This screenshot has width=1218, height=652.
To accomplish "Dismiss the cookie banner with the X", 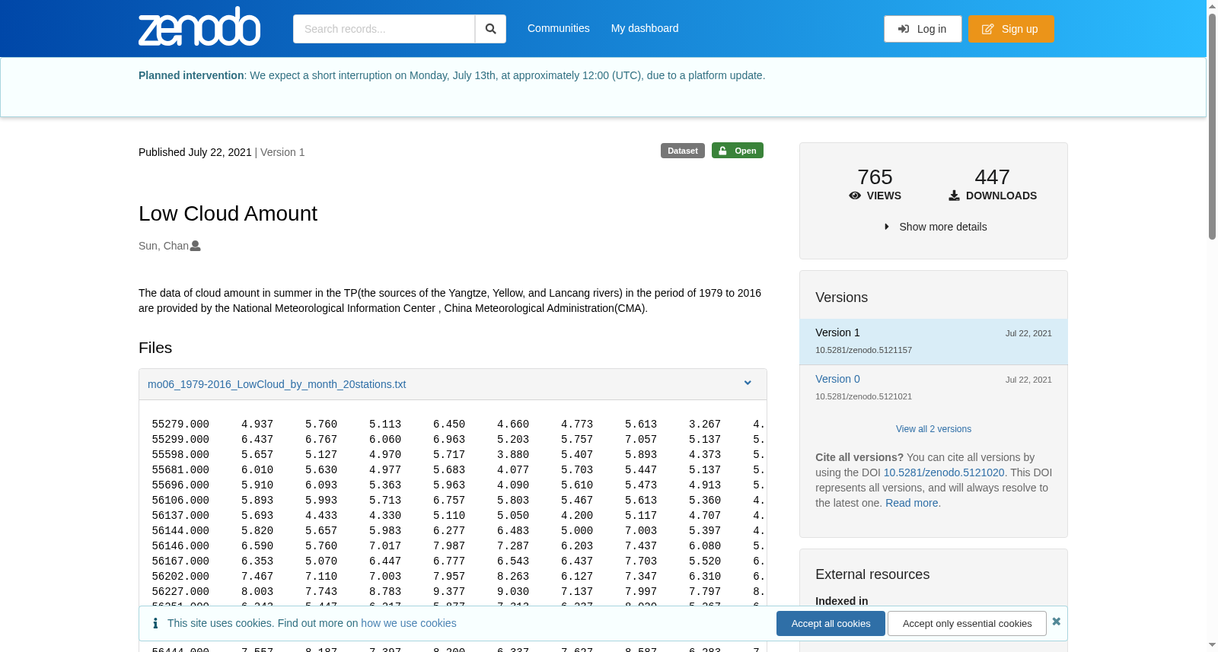I will click(x=1056, y=622).
